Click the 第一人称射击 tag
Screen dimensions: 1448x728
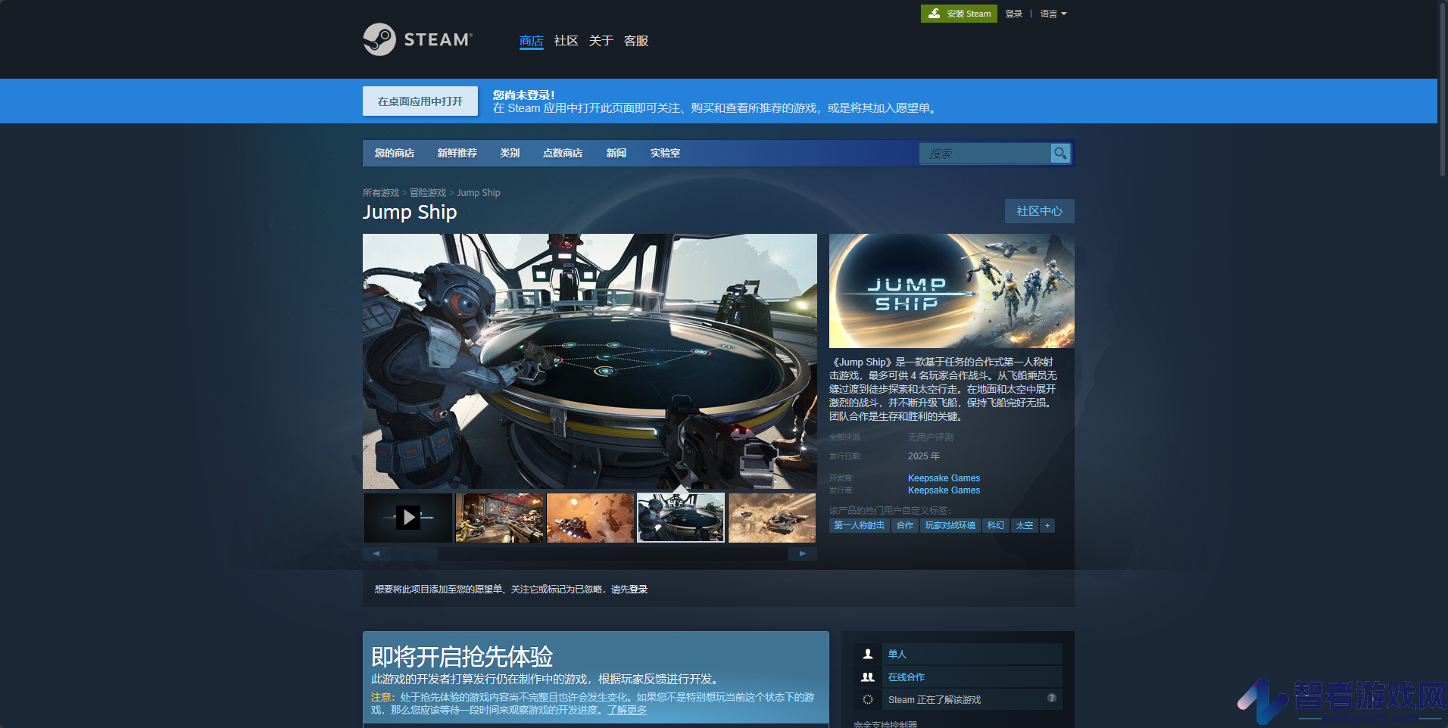[860, 525]
